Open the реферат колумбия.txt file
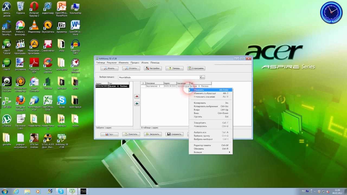347x195 pixels. tap(20, 141)
